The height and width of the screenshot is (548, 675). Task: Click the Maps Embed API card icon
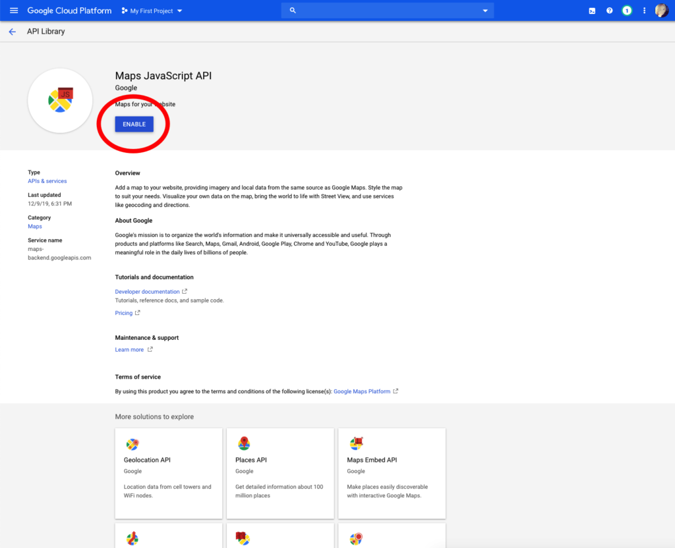tap(357, 443)
